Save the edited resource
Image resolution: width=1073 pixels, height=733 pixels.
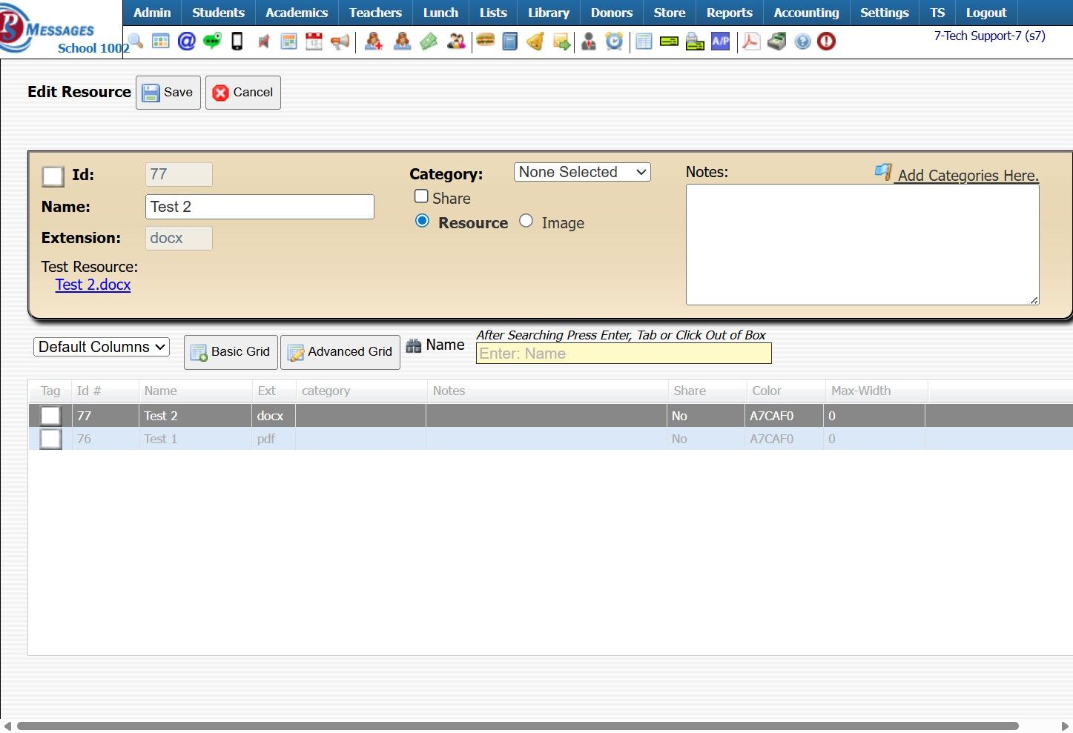(x=168, y=93)
